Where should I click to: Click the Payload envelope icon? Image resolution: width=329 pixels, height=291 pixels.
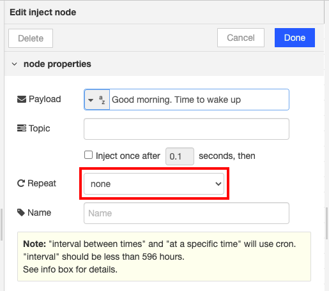coord(22,100)
